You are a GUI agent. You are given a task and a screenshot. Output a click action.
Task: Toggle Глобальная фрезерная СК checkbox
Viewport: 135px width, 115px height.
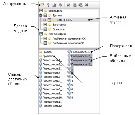[45, 38]
